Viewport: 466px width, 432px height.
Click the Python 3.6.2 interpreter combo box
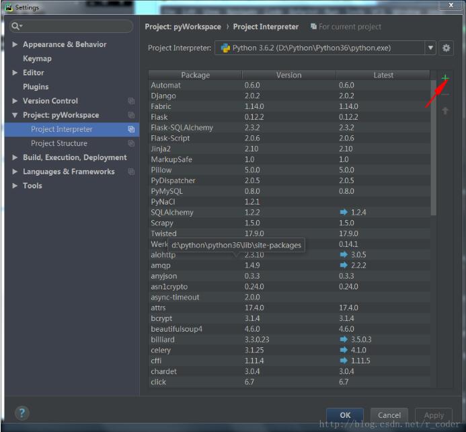pos(325,48)
